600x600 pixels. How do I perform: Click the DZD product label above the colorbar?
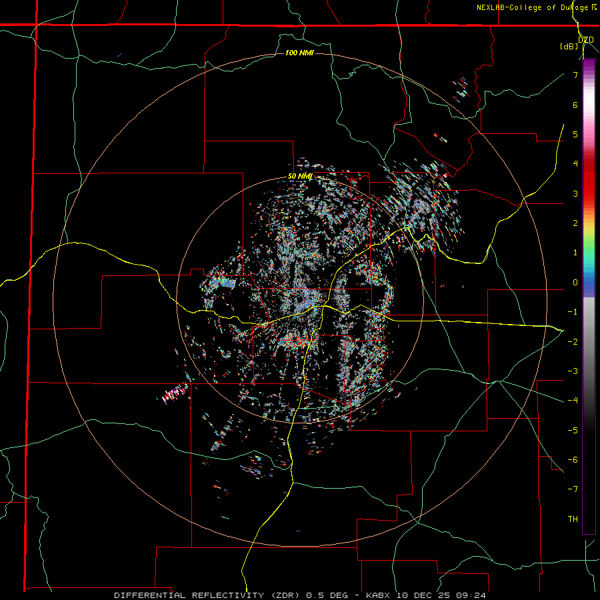point(586,40)
